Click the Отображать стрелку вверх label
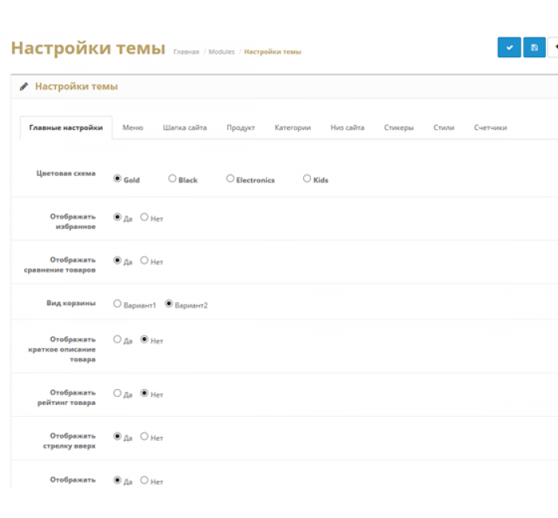This screenshot has height=518, width=558. coord(69,441)
